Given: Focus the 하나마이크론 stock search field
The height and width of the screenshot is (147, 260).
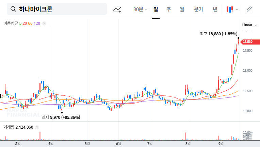Looking at the screenshot, I should tap(57, 9).
